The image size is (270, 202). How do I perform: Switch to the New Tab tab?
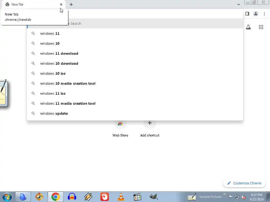[x=33, y=4]
